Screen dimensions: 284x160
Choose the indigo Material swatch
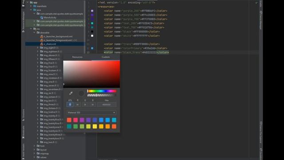click(x=95, y=120)
